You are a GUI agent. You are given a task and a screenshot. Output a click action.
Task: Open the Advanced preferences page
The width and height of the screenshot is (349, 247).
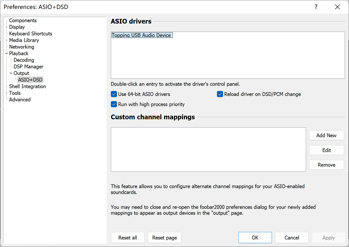tap(20, 100)
